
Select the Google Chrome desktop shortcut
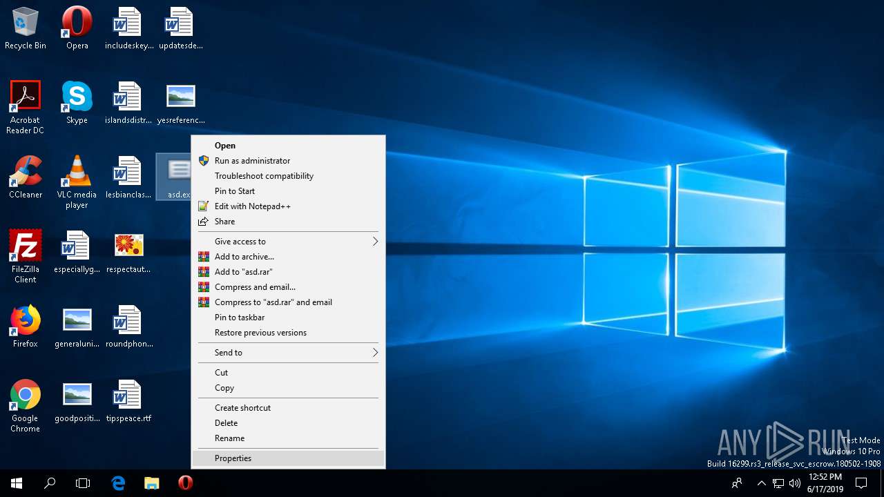(26, 405)
